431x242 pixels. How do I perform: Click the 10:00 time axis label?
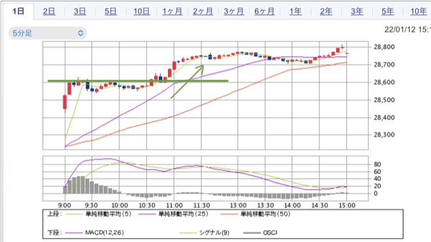click(120, 205)
